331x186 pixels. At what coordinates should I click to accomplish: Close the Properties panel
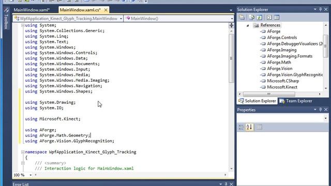coord(326,110)
